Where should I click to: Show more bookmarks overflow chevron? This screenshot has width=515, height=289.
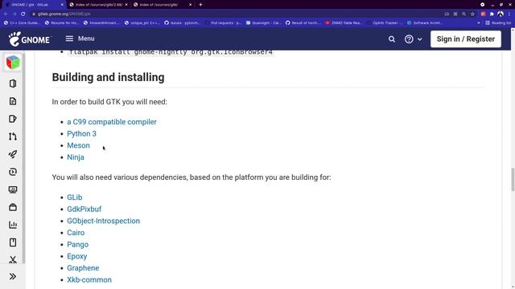[479, 23]
